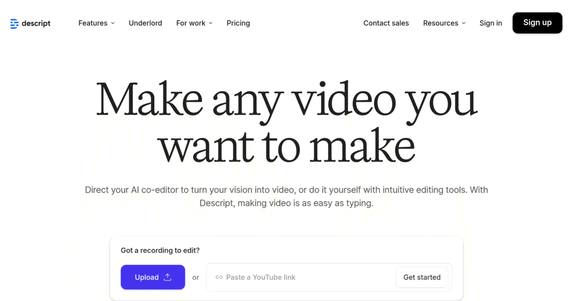573x301 pixels.
Task: Click the chain link icon
Action: tap(219, 277)
